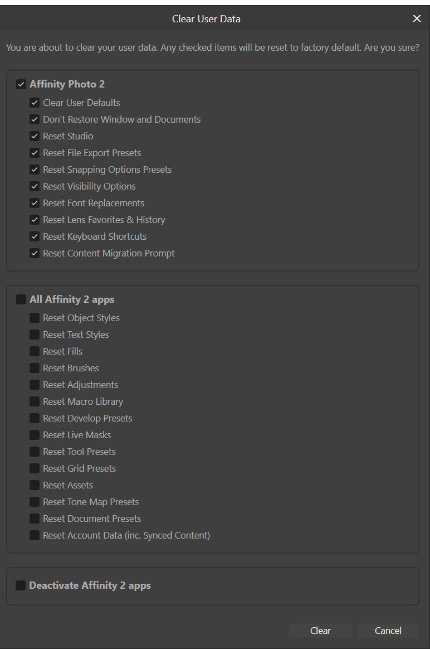Check the All Affinity 2 apps checkbox
Image resolution: width=430 pixels, height=649 pixels.
tap(21, 300)
